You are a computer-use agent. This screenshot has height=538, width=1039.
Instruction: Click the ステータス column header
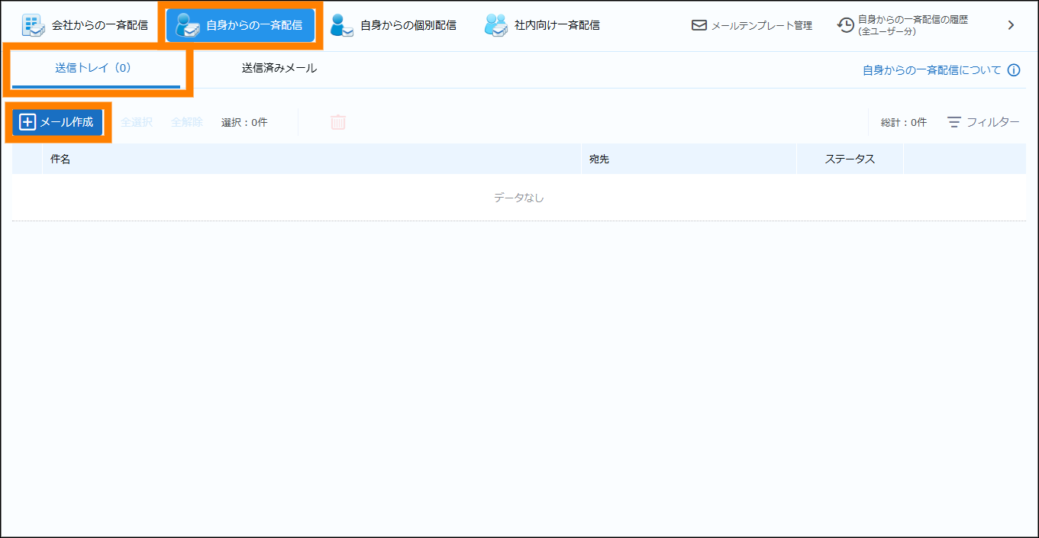(849, 159)
